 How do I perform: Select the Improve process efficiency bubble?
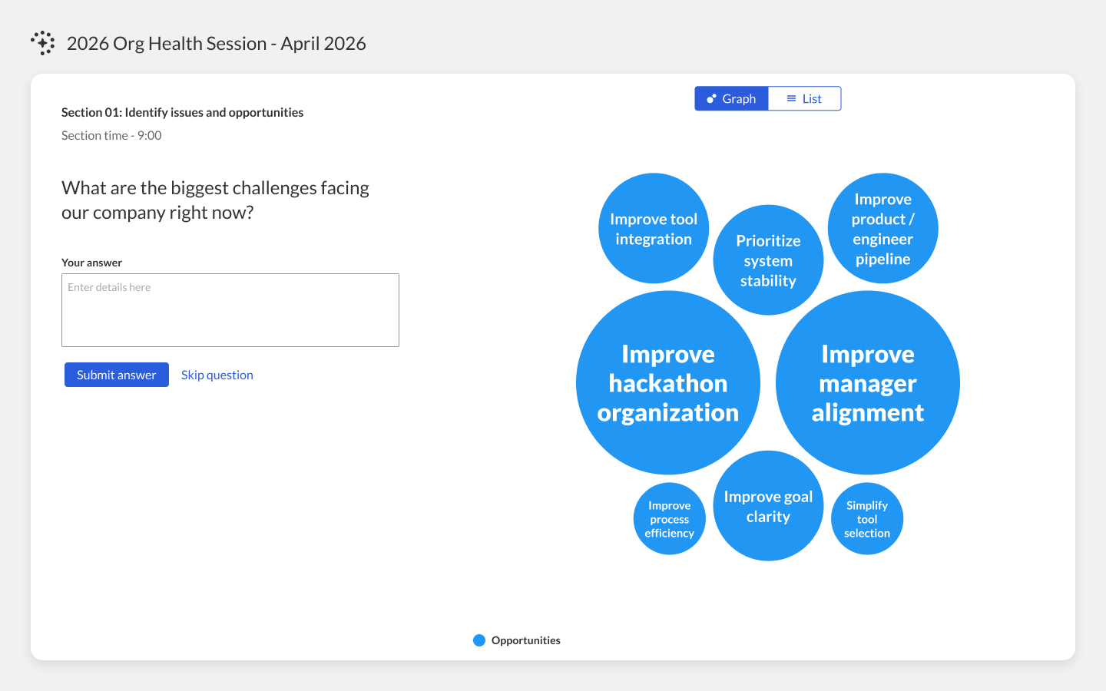coord(670,519)
